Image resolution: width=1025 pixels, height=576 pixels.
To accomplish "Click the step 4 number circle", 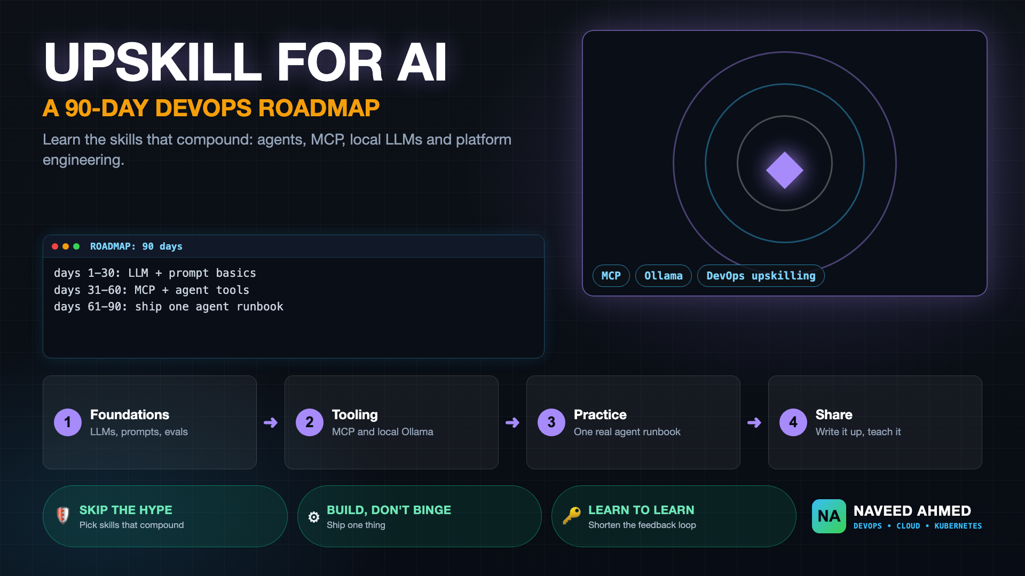I will coord(793,422).
